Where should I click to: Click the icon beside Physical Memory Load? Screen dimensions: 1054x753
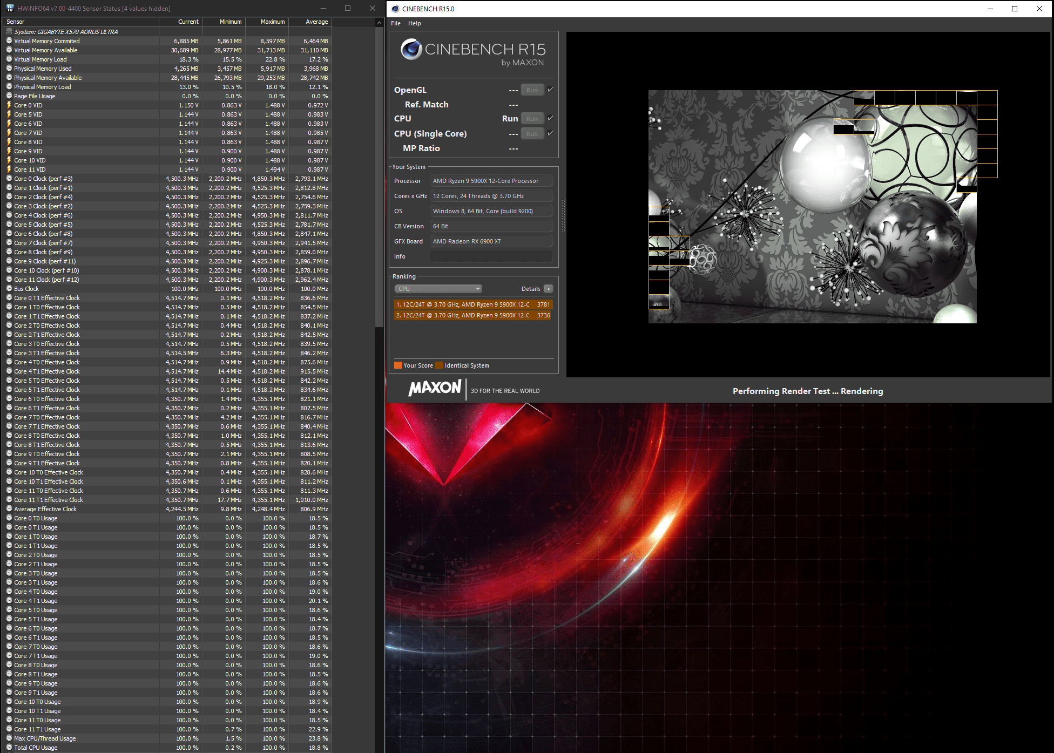pos(9,87)
